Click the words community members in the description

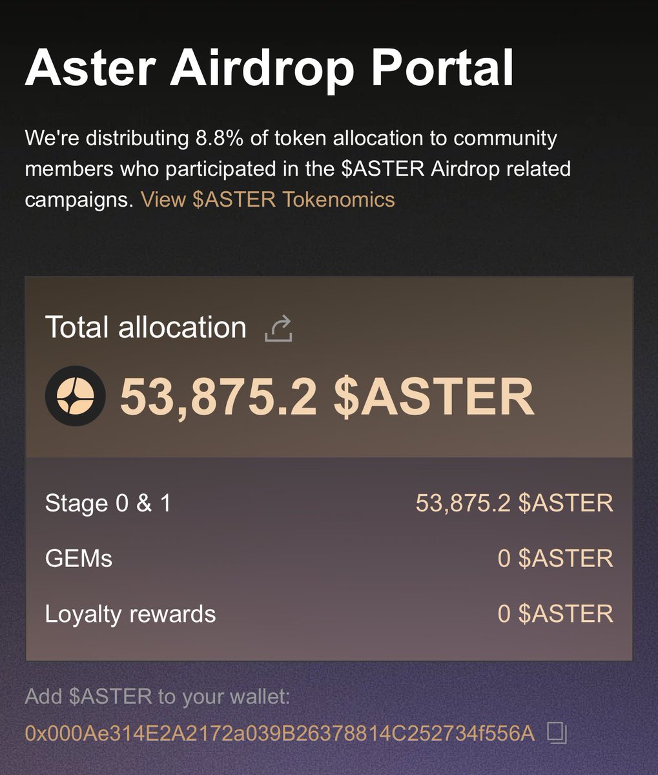[291, 154]
